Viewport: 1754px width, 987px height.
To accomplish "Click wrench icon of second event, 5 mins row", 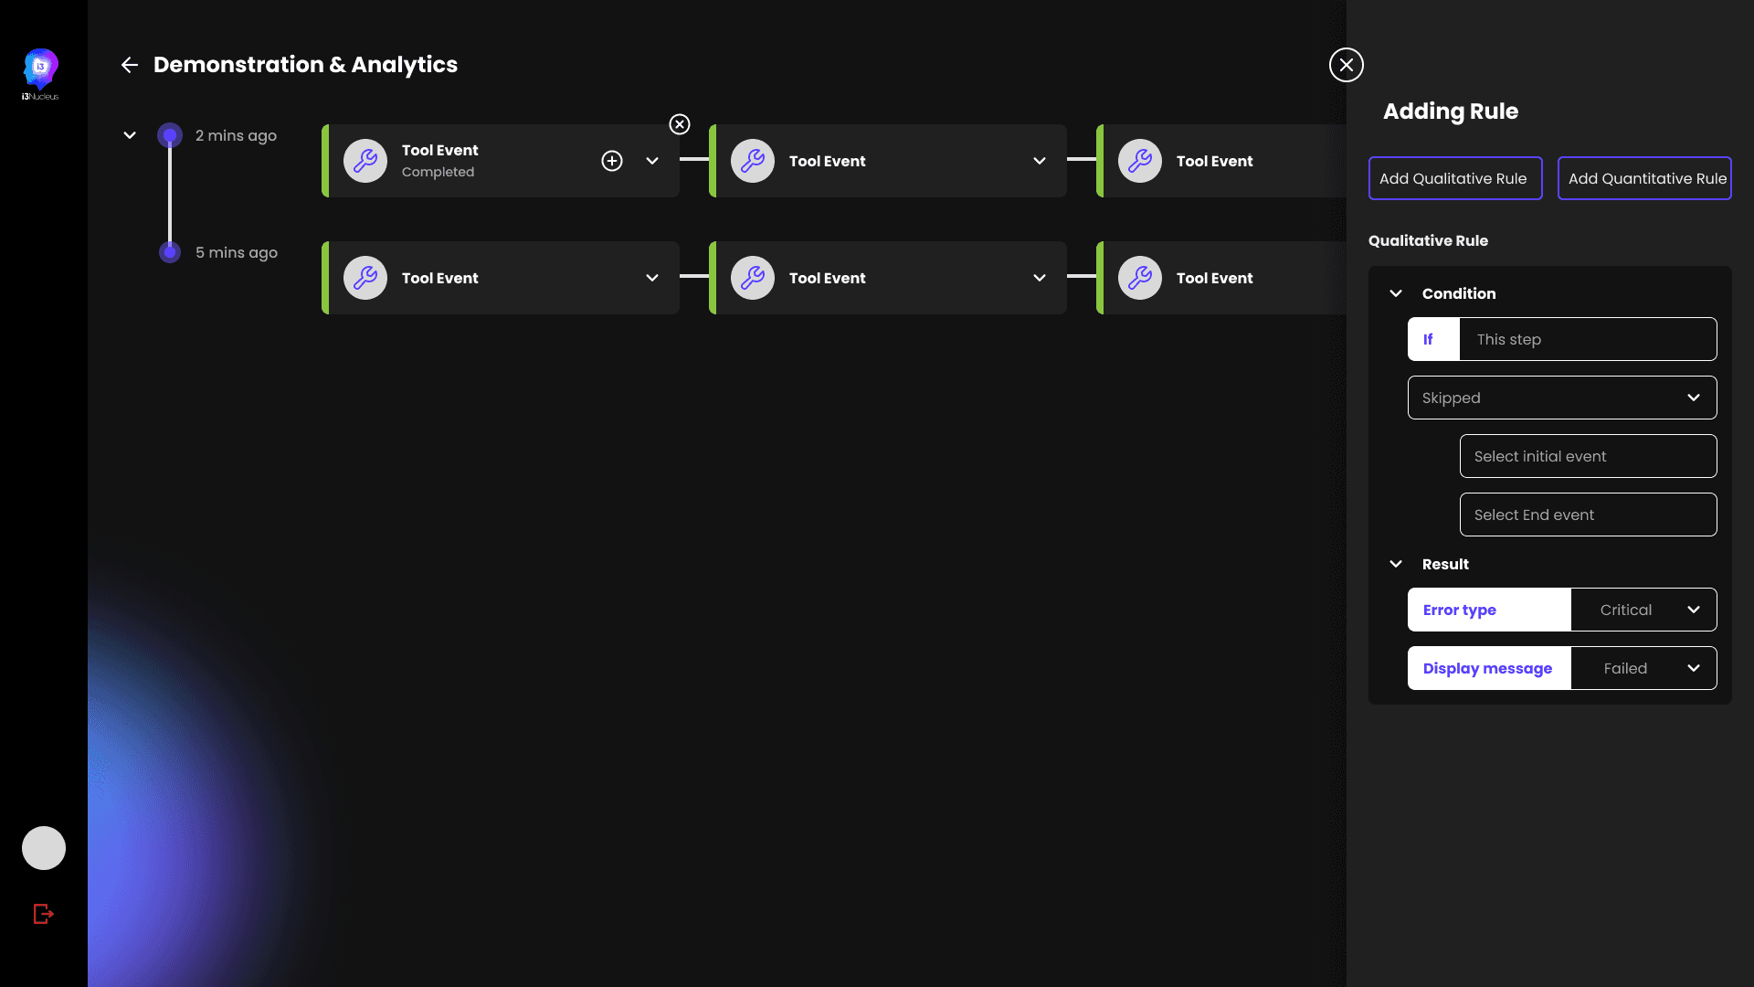I will coord(753,278).
